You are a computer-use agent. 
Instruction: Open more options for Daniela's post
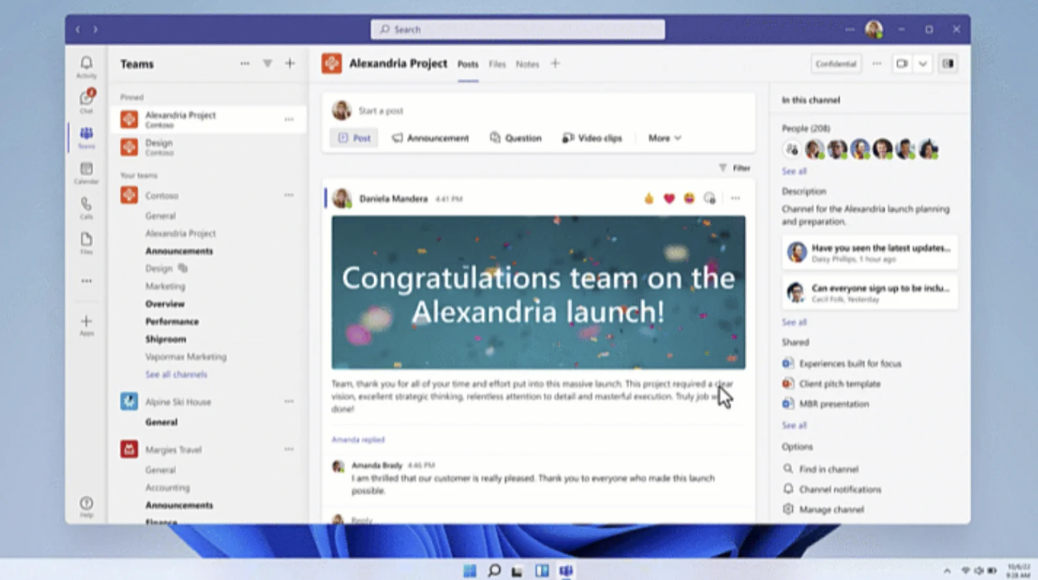pos(735,198)
